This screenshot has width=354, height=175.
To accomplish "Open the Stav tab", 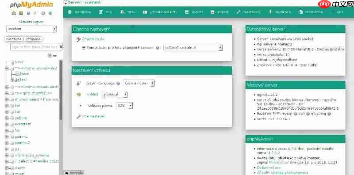I will point(128,12).
